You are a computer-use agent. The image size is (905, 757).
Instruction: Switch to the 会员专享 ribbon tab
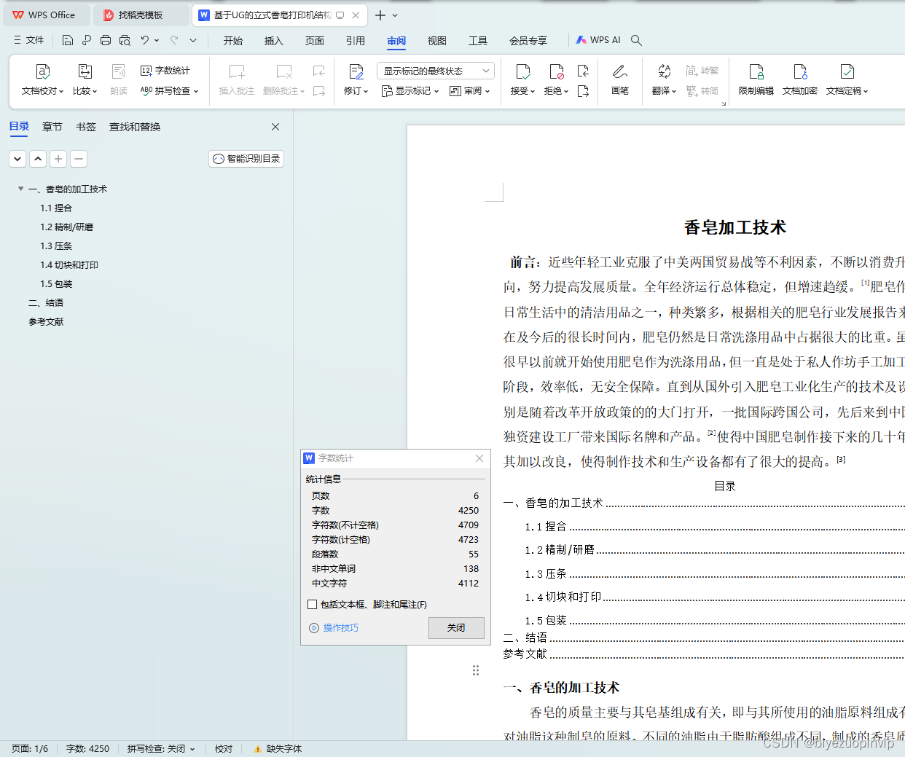pos(528,41)
